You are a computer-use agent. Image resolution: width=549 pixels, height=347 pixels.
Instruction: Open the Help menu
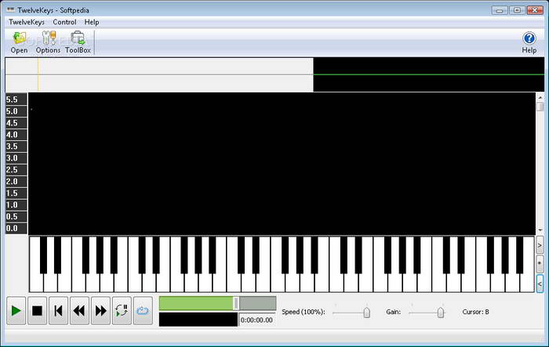click(92, 22)
